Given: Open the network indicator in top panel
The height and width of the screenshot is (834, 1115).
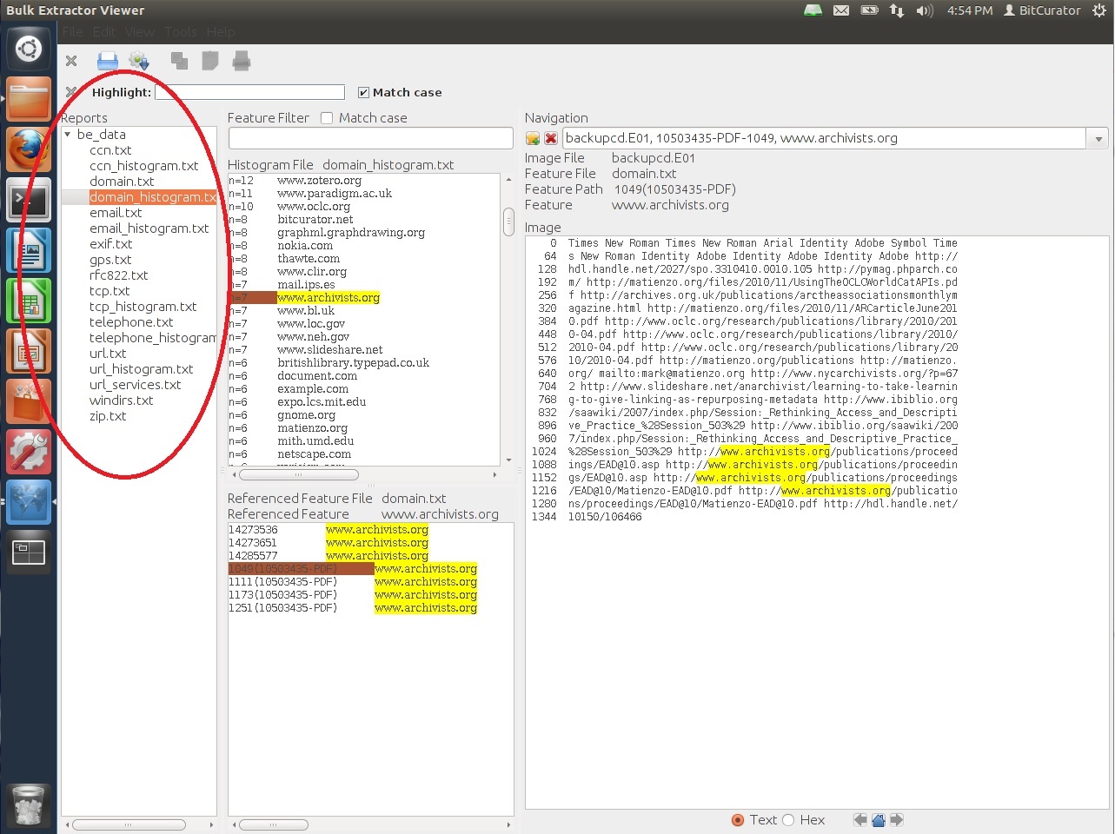Looking at the screenshot, I should 897,10.
